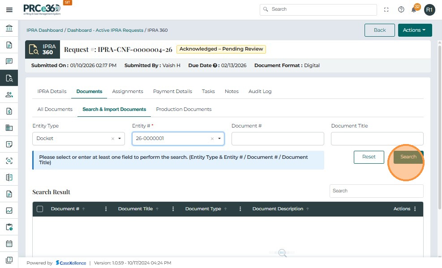Focus the global Search box at top
The width and height of the screenshot is (442, 268).
[x=318, y=9]
